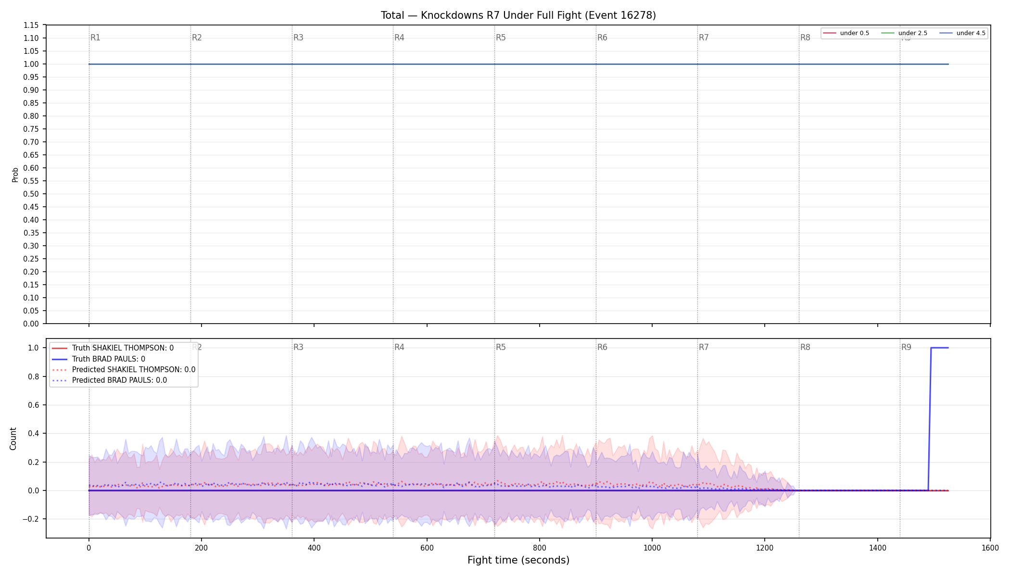Click the red line sample beside 'under 0.5'

(x=830, y=33)
